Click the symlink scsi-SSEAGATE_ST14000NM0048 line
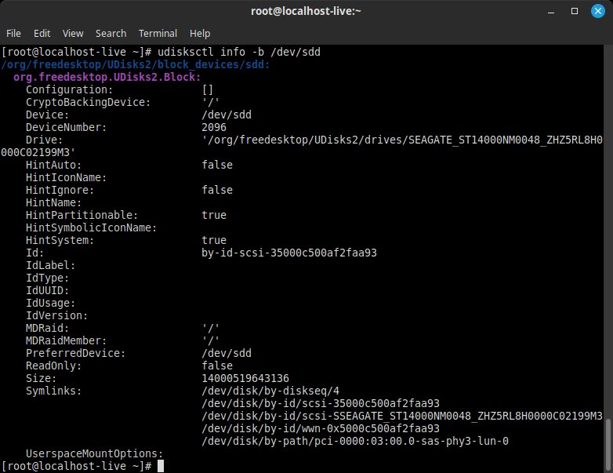 coord(402,416)
